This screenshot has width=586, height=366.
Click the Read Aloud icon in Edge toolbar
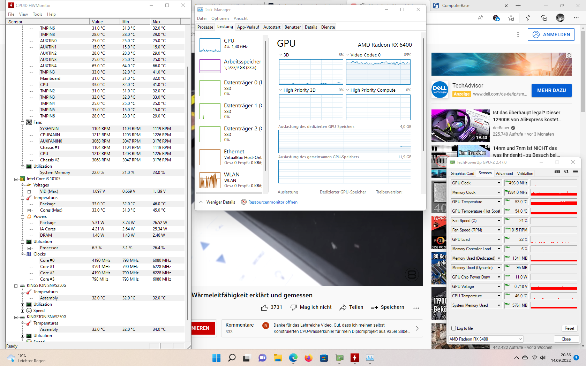(x=480, y=18)
